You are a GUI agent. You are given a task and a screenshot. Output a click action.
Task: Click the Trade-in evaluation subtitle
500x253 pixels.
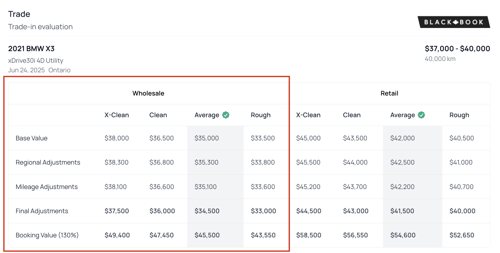click(40, 27)
